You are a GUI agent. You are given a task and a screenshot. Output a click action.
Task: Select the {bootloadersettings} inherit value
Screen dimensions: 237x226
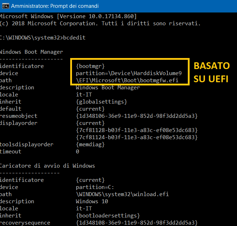[x=108, y=216]
